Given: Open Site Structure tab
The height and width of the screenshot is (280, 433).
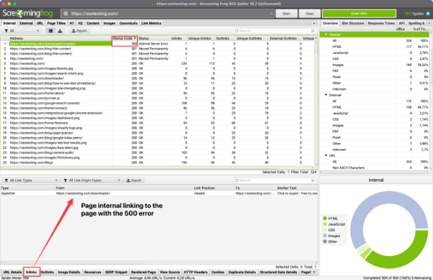Looking at the screenshot, I should pos(353,24).
